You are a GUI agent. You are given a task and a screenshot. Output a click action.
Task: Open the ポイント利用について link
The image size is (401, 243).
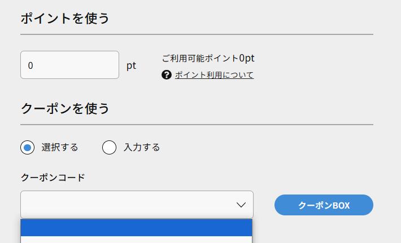tap(214, 75)
